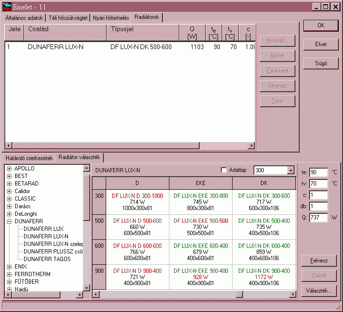Enable the Adatlap checkbox
The height and width of the screenshot is (312, 343).
tap(224, 170)
